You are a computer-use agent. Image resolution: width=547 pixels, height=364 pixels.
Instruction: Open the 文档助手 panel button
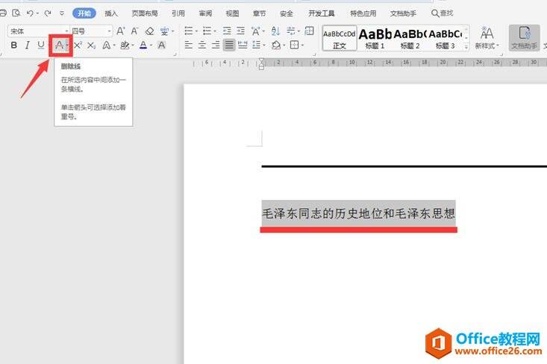pos(525,38)
